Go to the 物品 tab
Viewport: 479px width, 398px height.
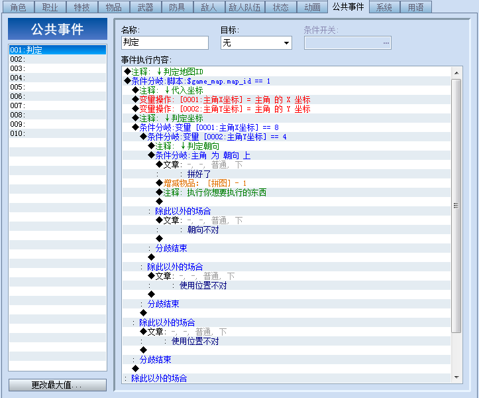coord(114,7)
